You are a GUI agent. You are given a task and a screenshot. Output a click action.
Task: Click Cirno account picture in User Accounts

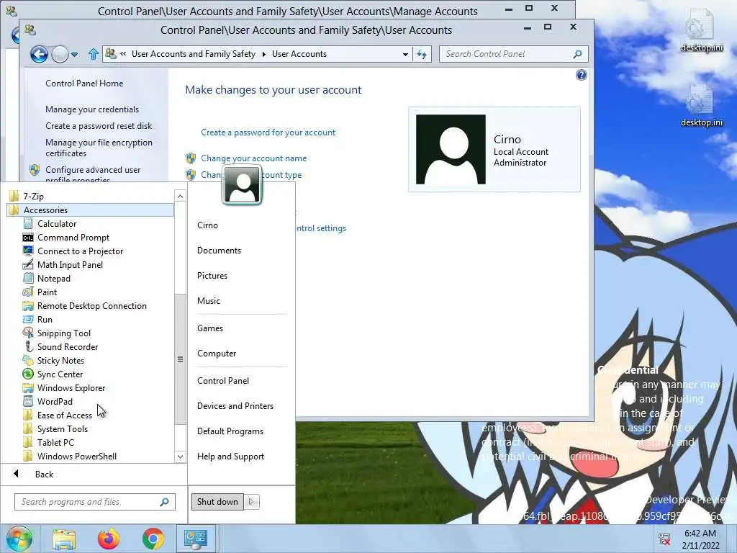click(451, 149)
